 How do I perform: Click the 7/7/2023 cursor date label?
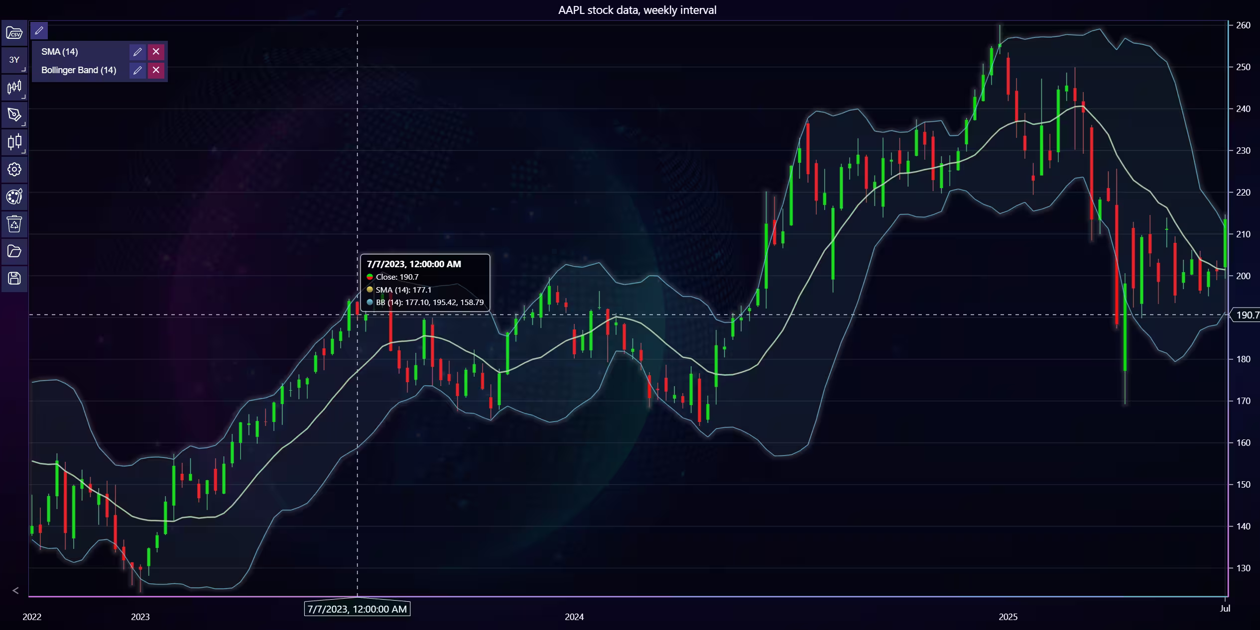click(x=357, y=609)
